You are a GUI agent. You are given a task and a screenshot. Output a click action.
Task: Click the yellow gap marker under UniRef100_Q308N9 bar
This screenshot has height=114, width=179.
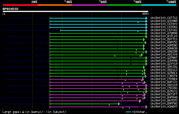138,22
